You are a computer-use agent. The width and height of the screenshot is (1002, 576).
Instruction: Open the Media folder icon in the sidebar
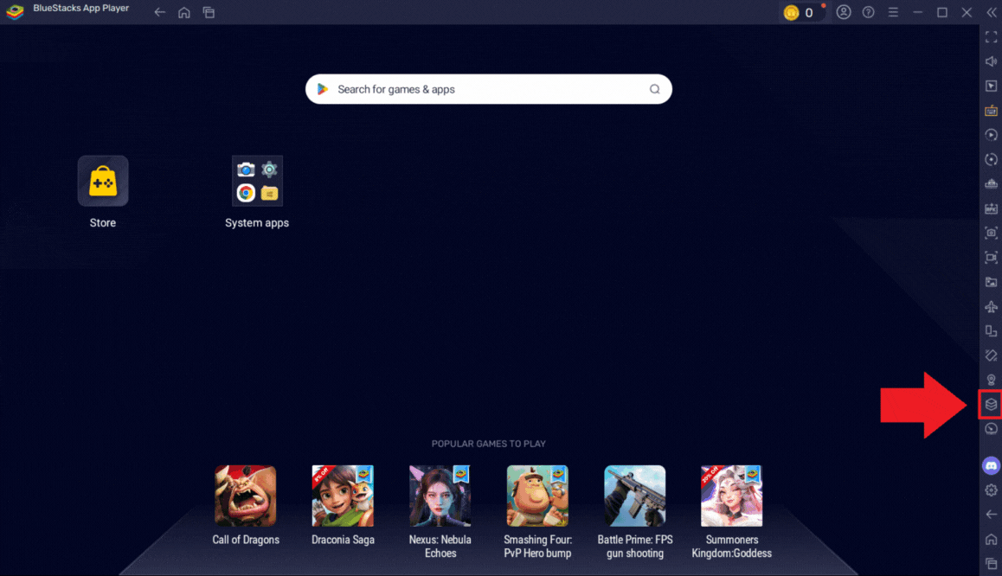pyautogui.click(x=991, y=282)
